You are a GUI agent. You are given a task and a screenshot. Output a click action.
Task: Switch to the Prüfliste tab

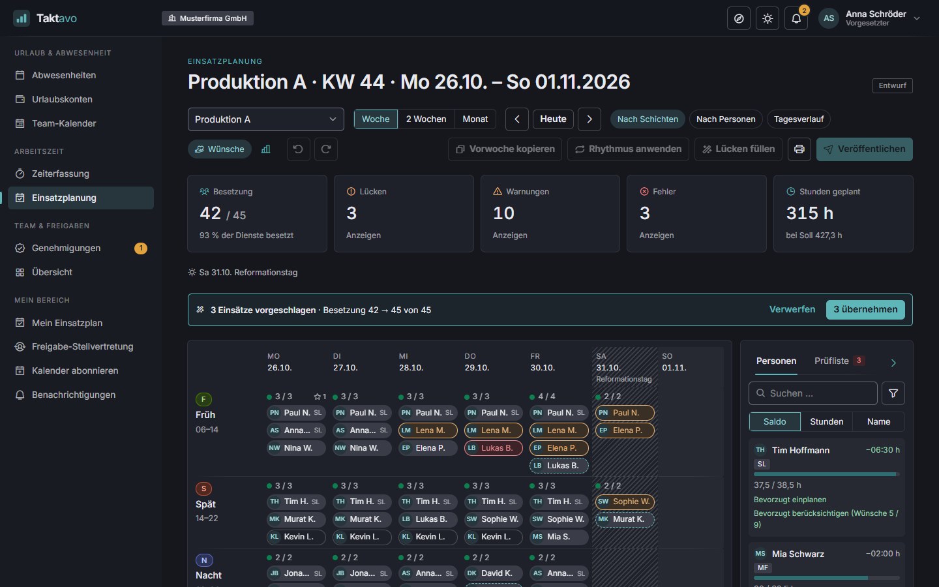(x=839, y=361)
